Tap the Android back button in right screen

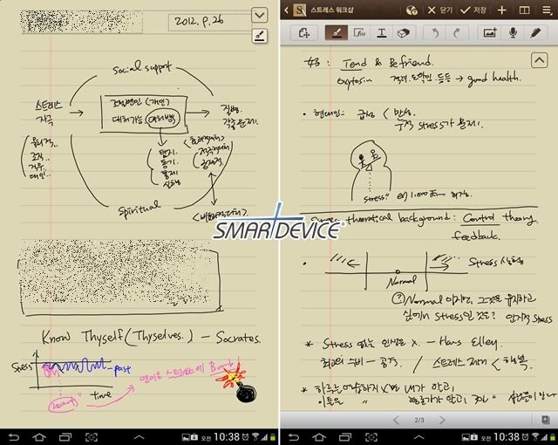pyautogui.click(x=293, y=437)
